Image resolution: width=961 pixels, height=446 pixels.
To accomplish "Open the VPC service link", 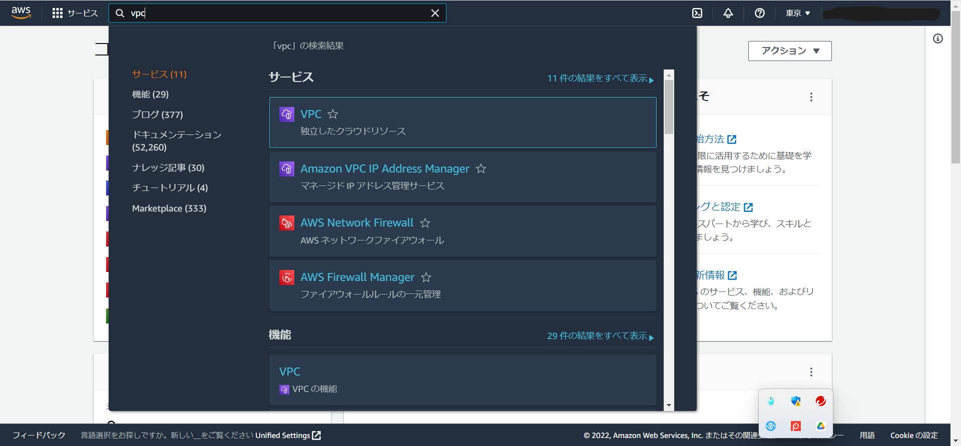I will [311, 114].
